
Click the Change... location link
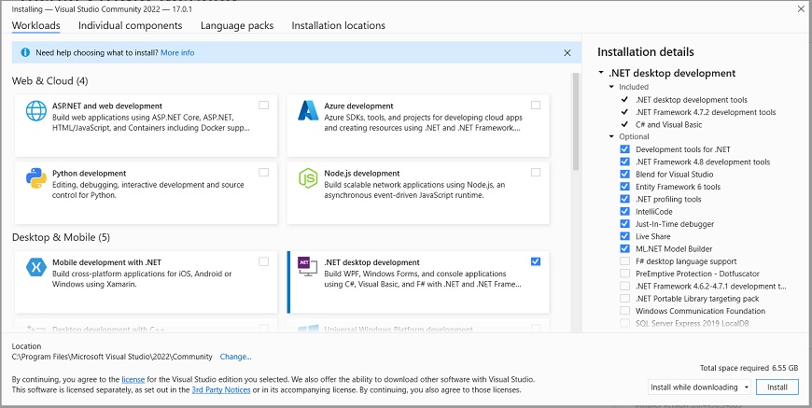[235, 357]
